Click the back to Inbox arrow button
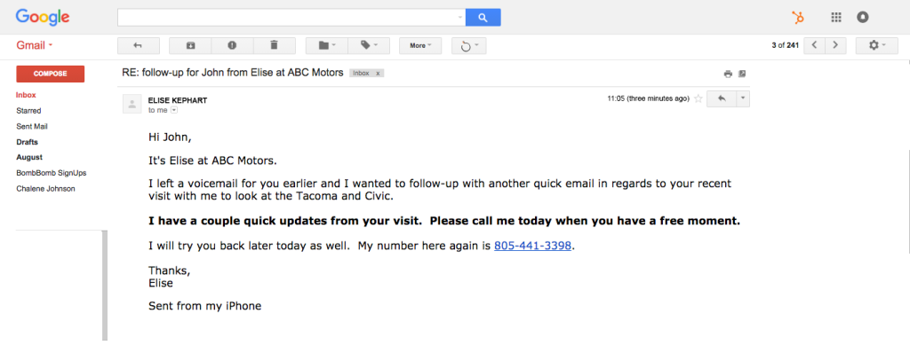 [x=138, y=45]
